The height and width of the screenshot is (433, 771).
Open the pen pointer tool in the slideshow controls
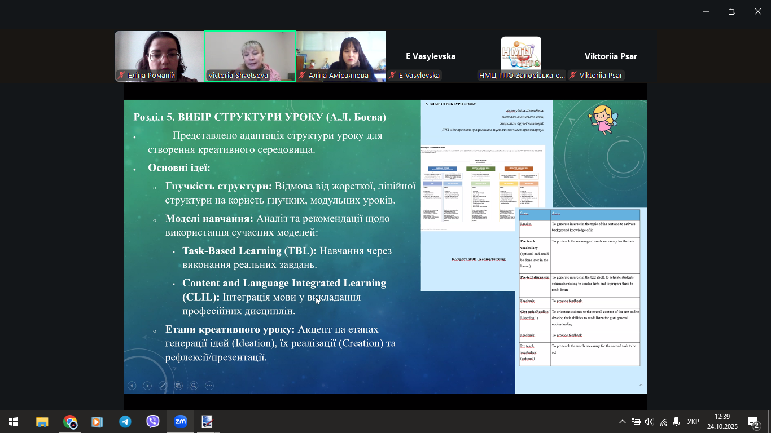point(163,386)
